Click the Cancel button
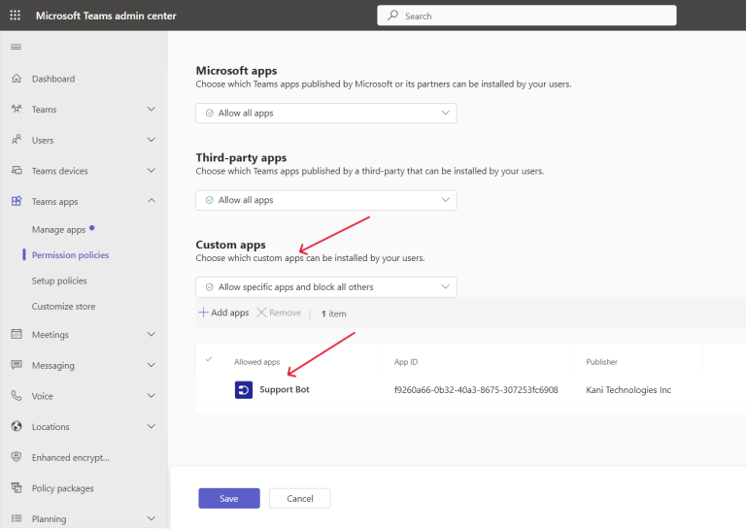The height and width of the screenshot is (529, 746). 300,498
